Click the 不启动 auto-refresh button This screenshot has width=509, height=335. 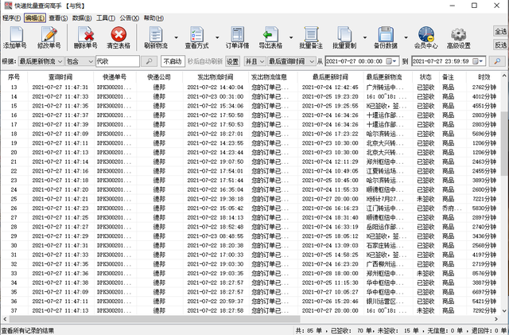[173, 61]
